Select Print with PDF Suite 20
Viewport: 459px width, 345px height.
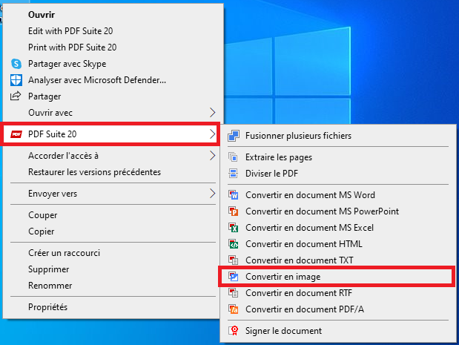click(72, 47)
